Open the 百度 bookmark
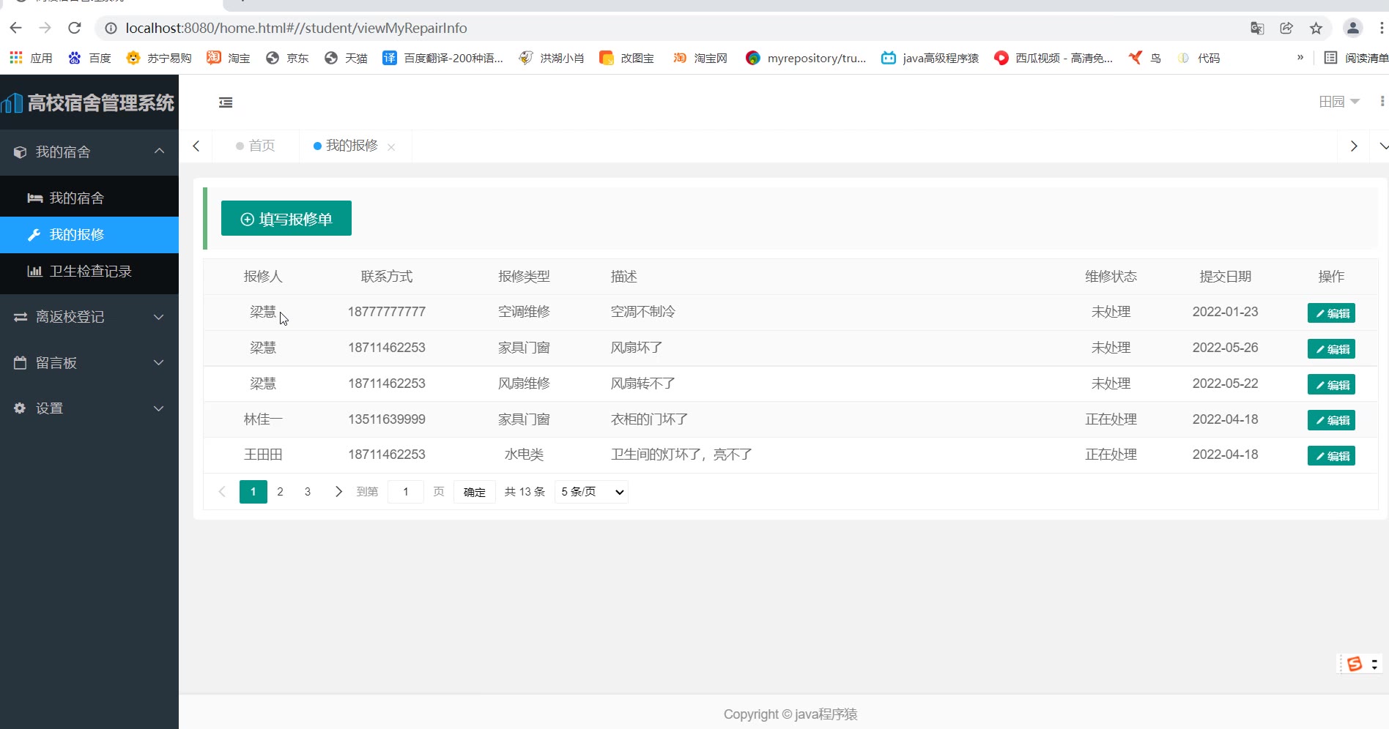Screen dimensions: 1389x729 click(x=89, y=58)
